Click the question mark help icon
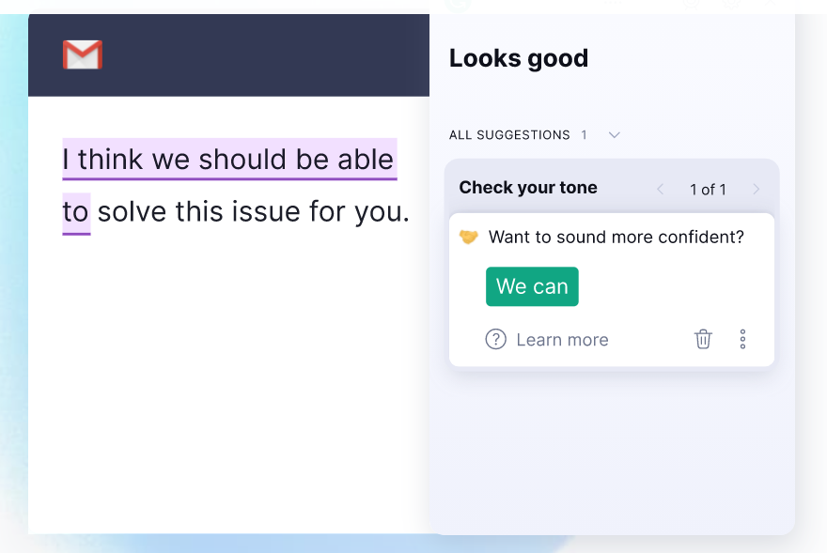Image resolution: width=827 pixels, height=553 pixels. (x=495, y=339)
